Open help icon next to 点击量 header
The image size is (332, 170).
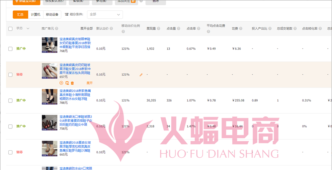coord(179,29)
